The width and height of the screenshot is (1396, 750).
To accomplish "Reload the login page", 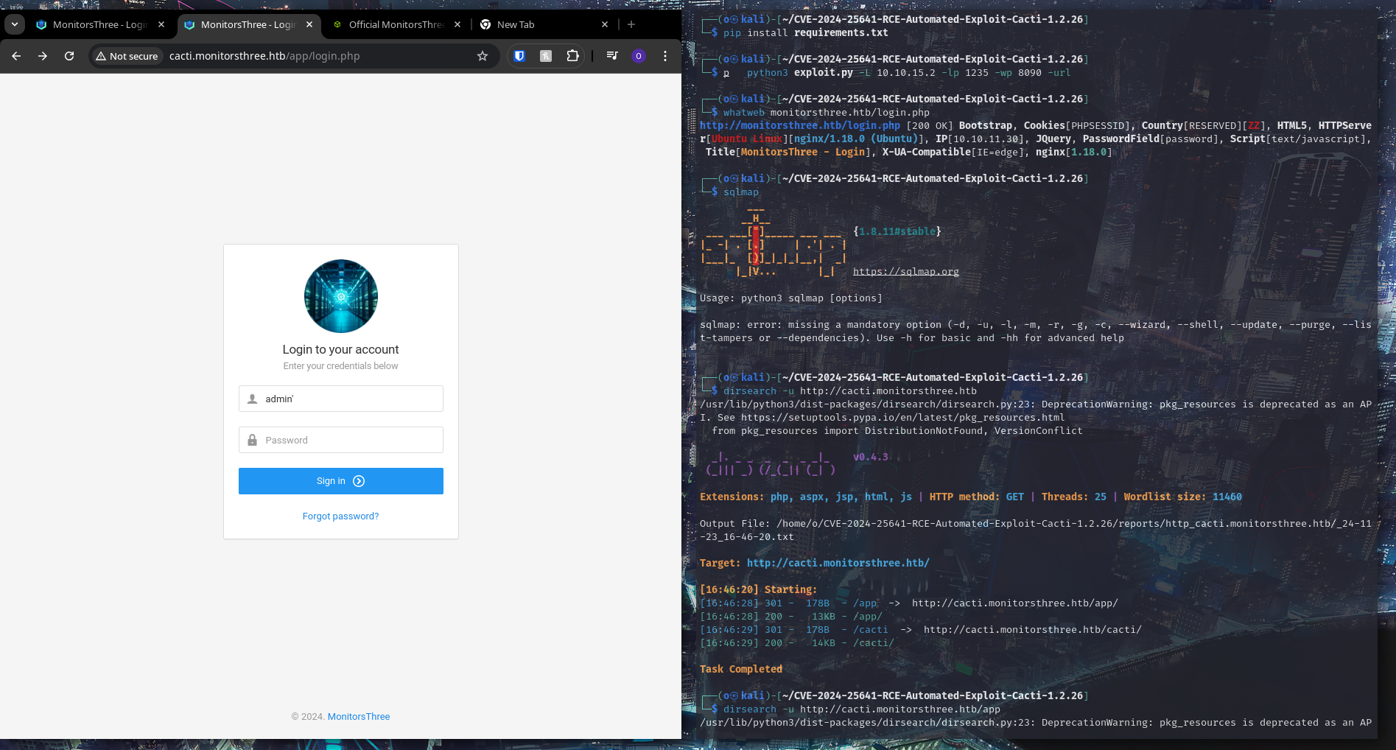I will click(69, 56).
